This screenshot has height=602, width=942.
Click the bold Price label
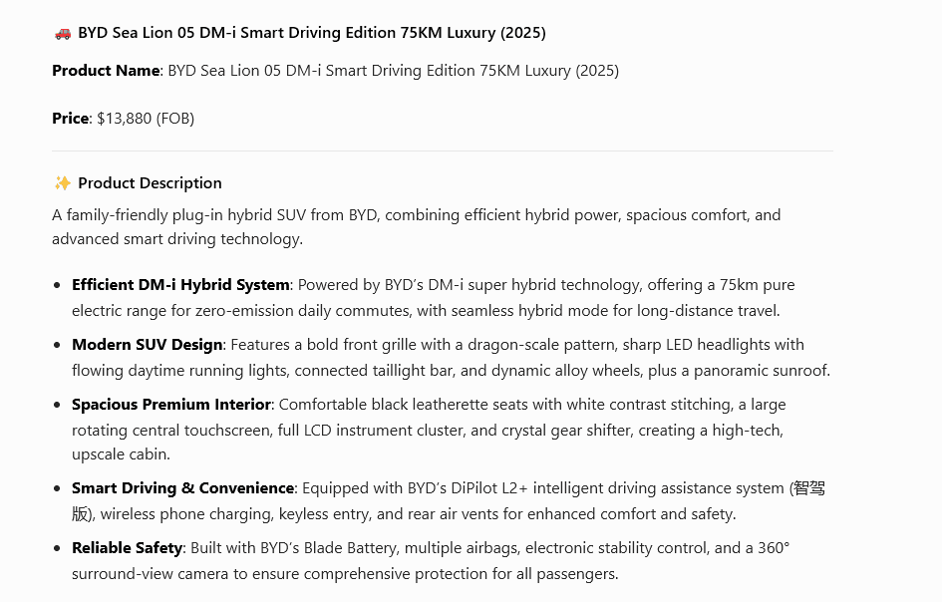[x=71, y=119]
